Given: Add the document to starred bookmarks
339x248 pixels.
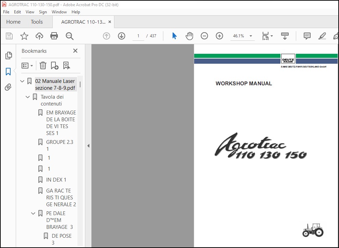Looking at the screenshot, I should point(24,36).
